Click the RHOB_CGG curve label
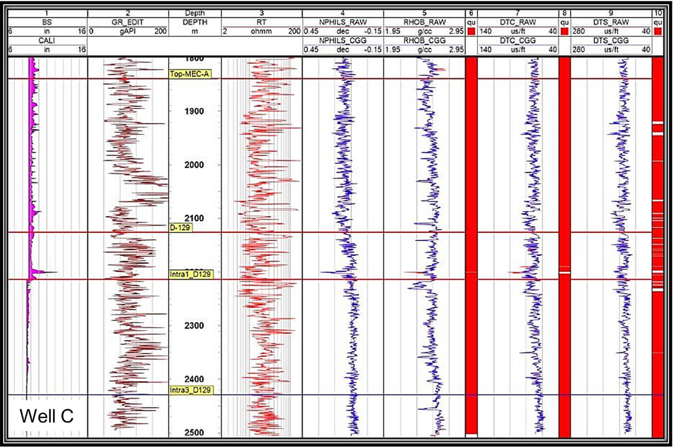Screen dimensions: 673x447 coord(424,41)
